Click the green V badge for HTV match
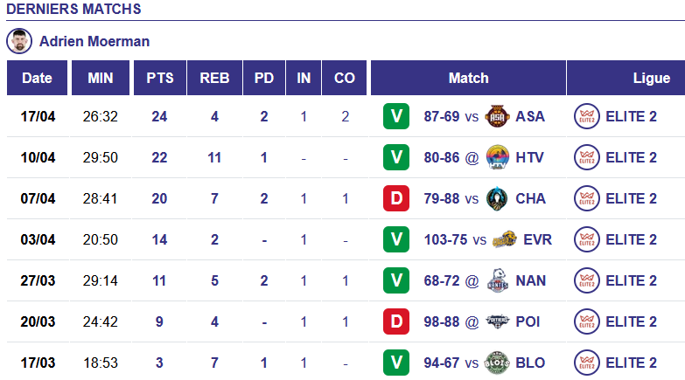Screen dimensions: 685x380 [397, 157]
